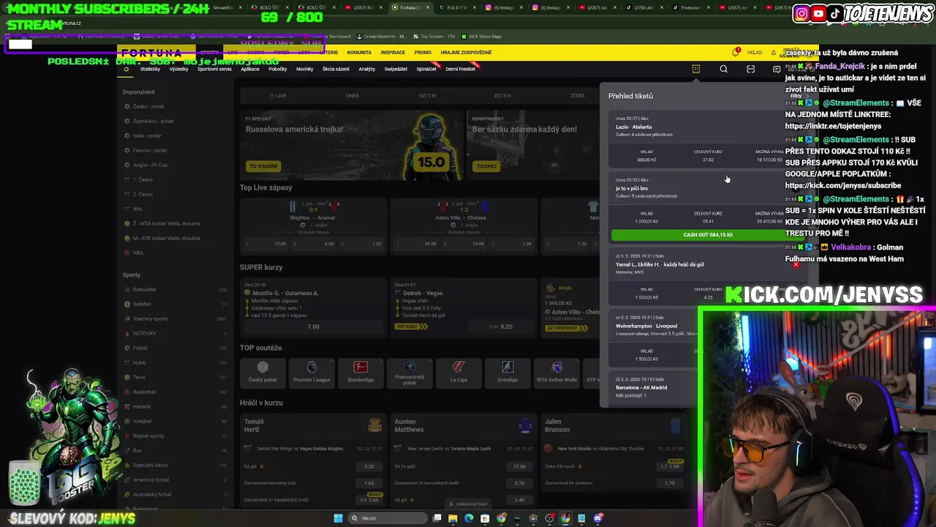Click the TO VSADÍM banner button

click(263, 166)
